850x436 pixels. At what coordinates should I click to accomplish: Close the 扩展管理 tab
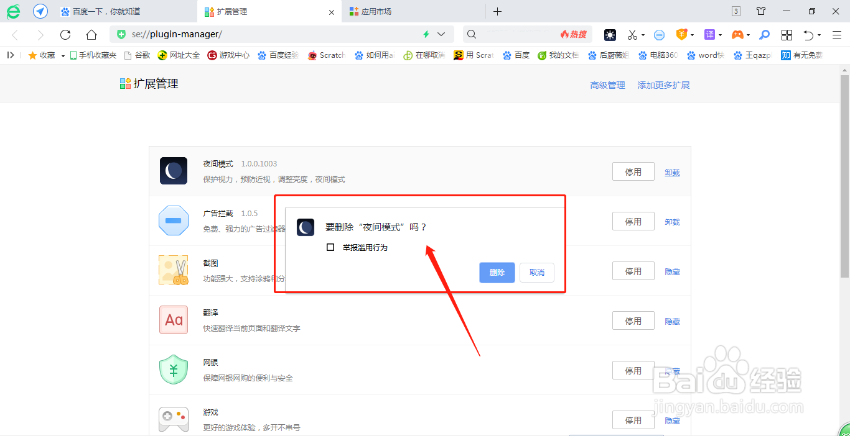point(332,12)
